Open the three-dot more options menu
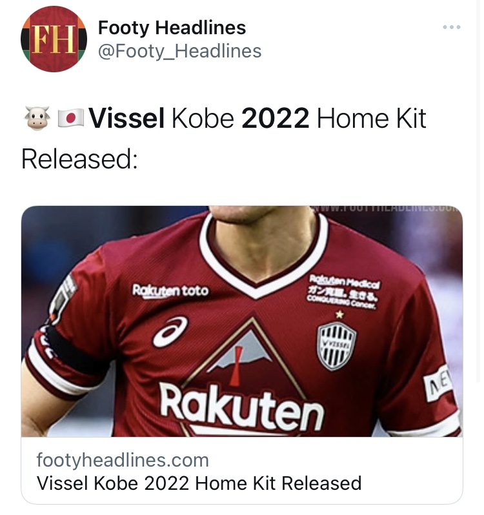 (x=452, y=27)
